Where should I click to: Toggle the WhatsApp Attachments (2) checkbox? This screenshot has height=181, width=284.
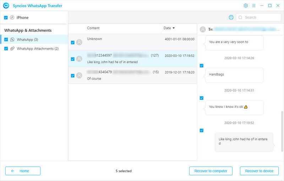(x=6, y=49)
